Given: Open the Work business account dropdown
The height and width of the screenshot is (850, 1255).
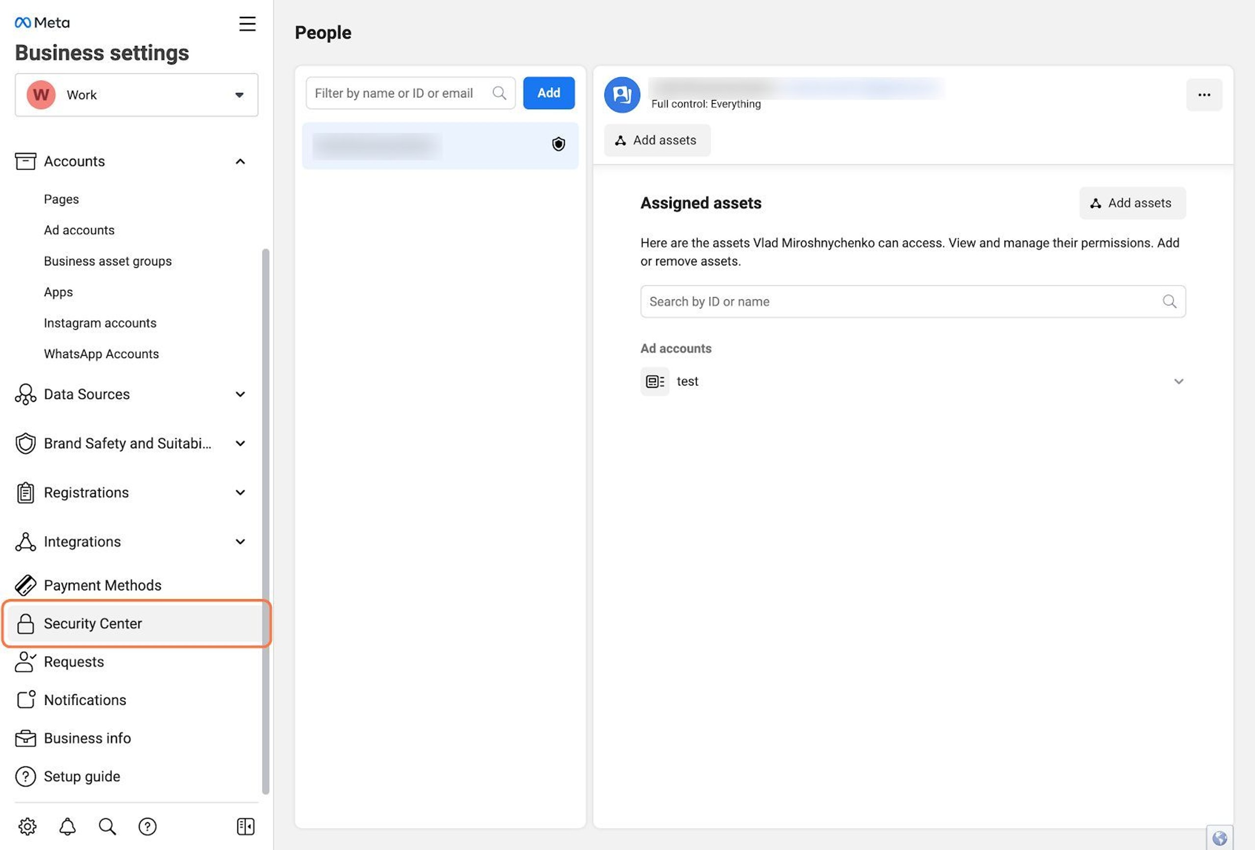Looking at the screenshot, I should 136,95.
